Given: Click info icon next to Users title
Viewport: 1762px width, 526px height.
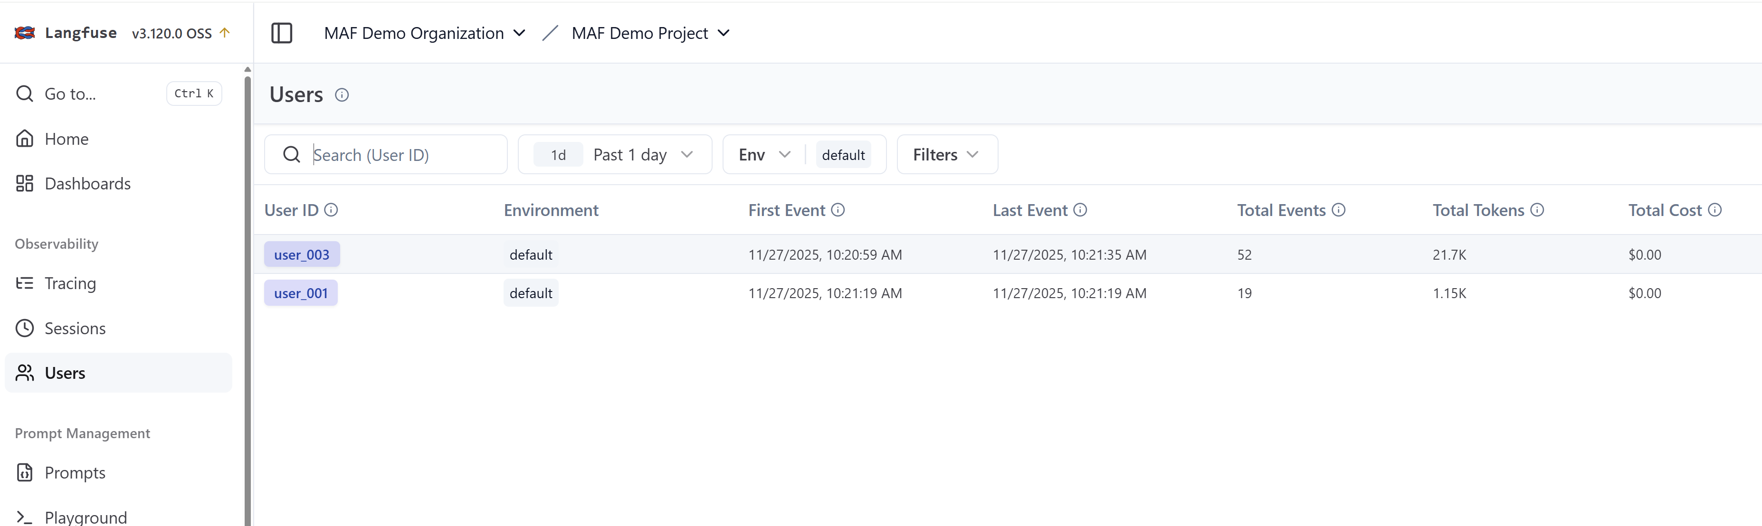Looking at the screenshot, I should point(342,95).
